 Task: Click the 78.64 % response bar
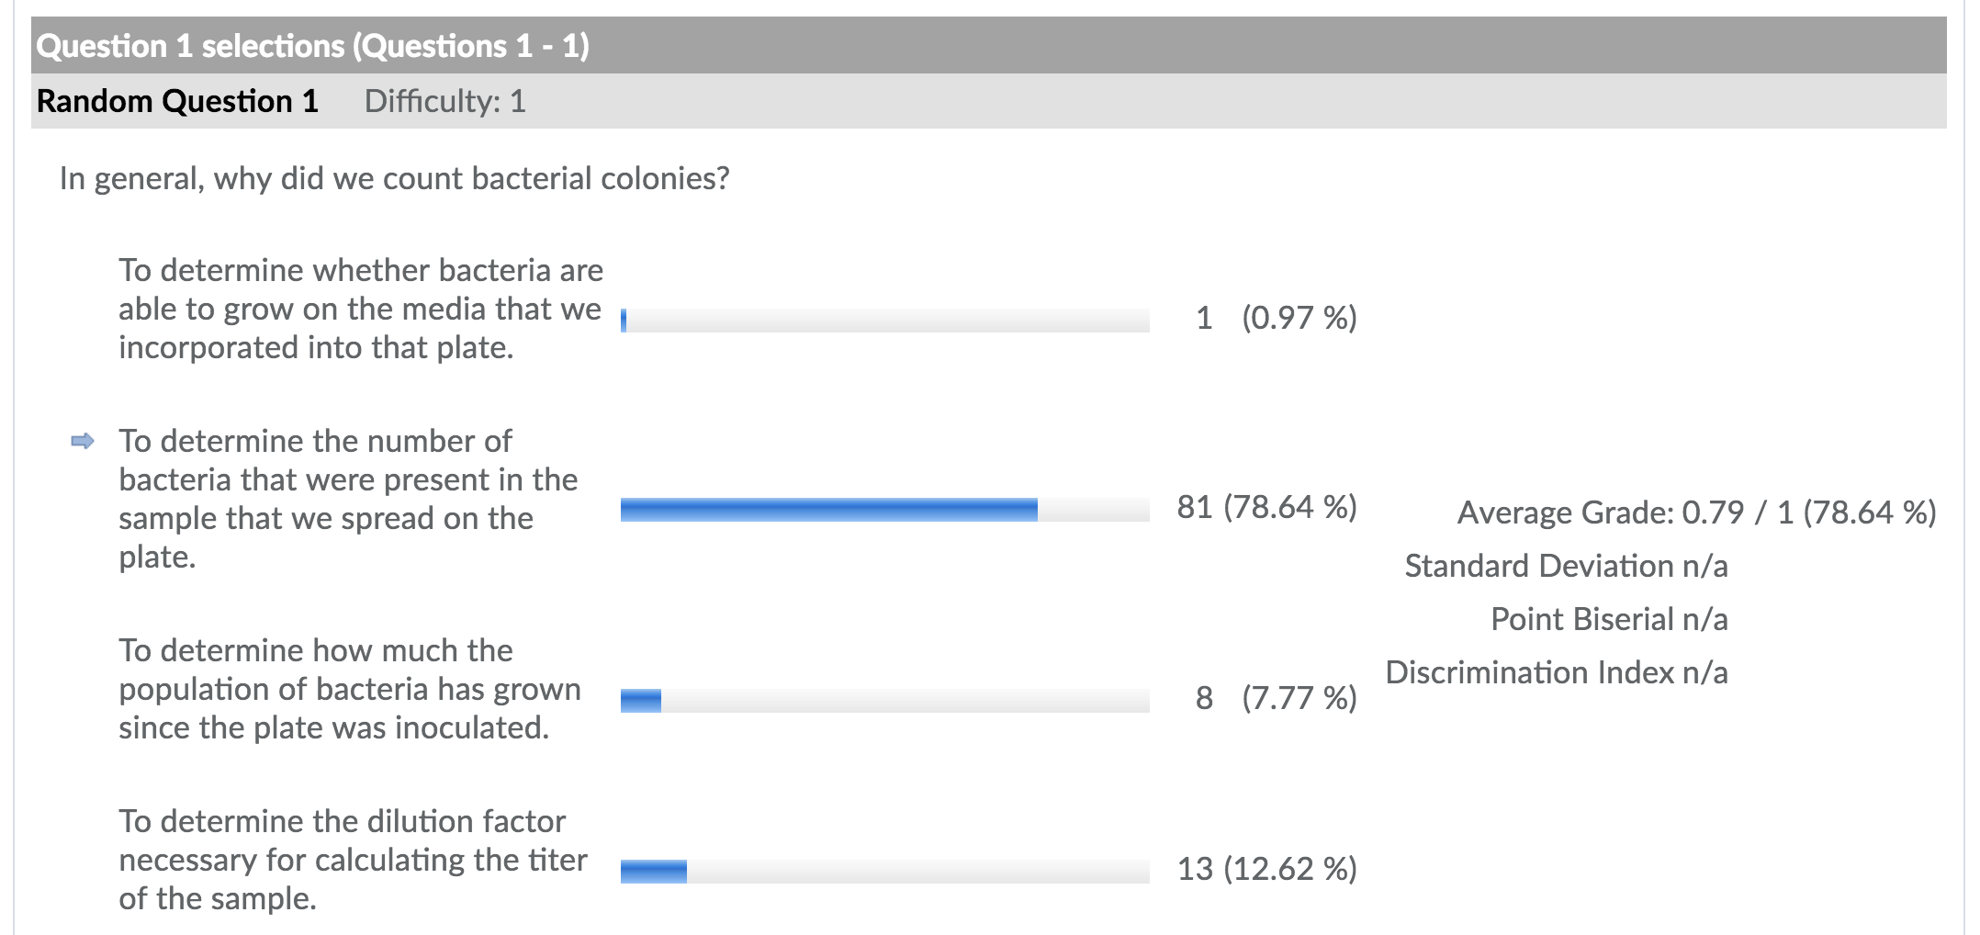[x=885, y=510]
